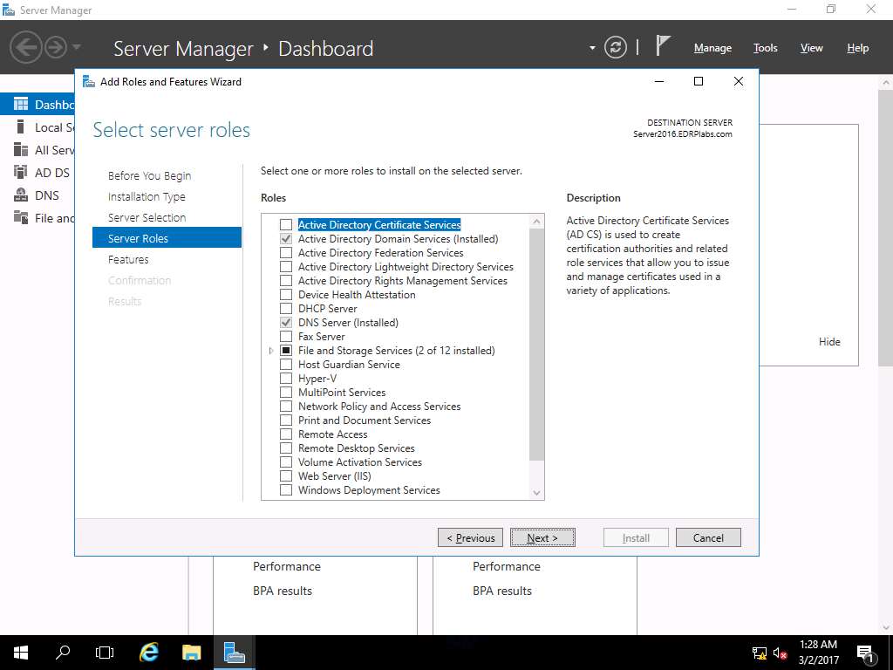Check Remote Desktop Services role
The image size is (893, 670).
[286, 448]
